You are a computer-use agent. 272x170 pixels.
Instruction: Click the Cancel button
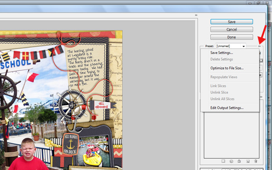point(232,29)
